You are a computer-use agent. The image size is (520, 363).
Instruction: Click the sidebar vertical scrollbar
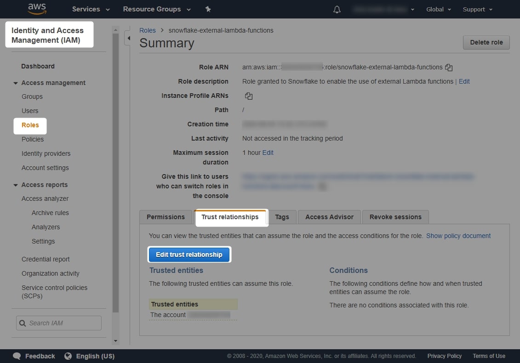tap(115, 172)
